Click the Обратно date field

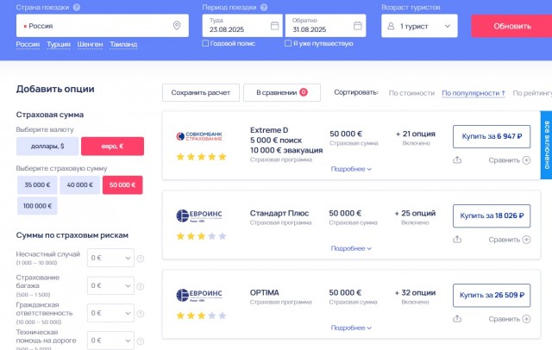326,26
